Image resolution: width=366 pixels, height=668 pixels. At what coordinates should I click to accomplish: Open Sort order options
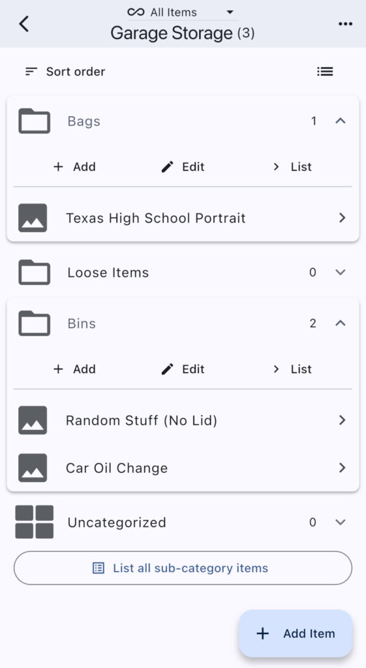tap(65, 72)
